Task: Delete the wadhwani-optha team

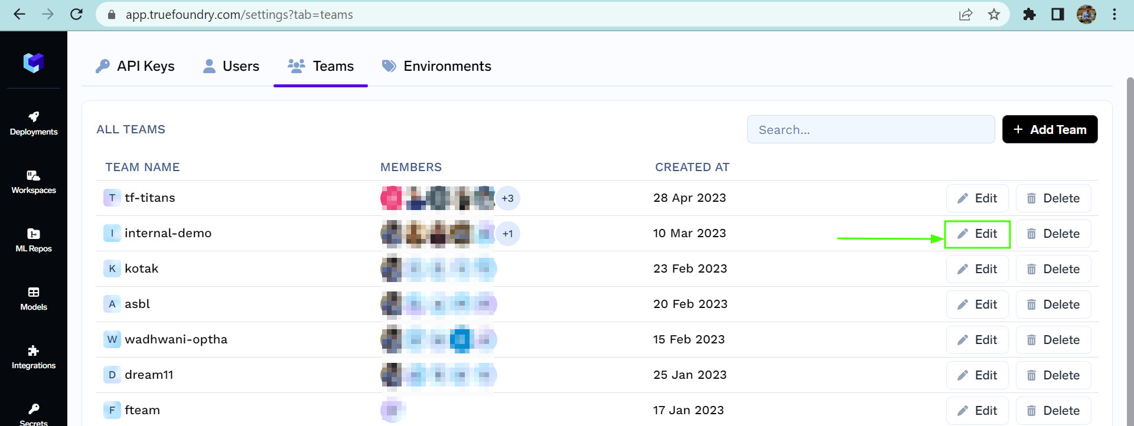Action: point(1054,340)
